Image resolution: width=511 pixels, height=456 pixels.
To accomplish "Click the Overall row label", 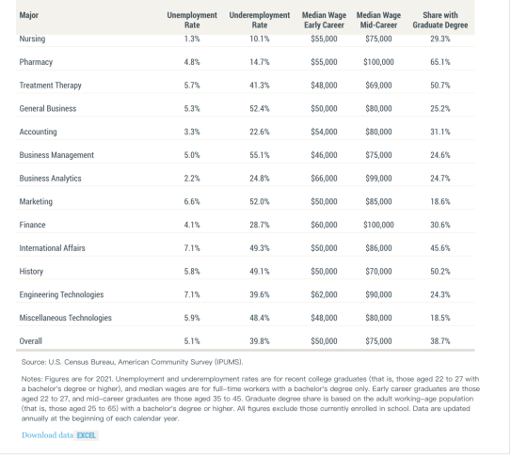I will (31, 341).
